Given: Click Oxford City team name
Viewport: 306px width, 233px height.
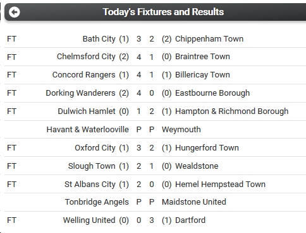Looking at the screenshot, I should pos(95,148).
